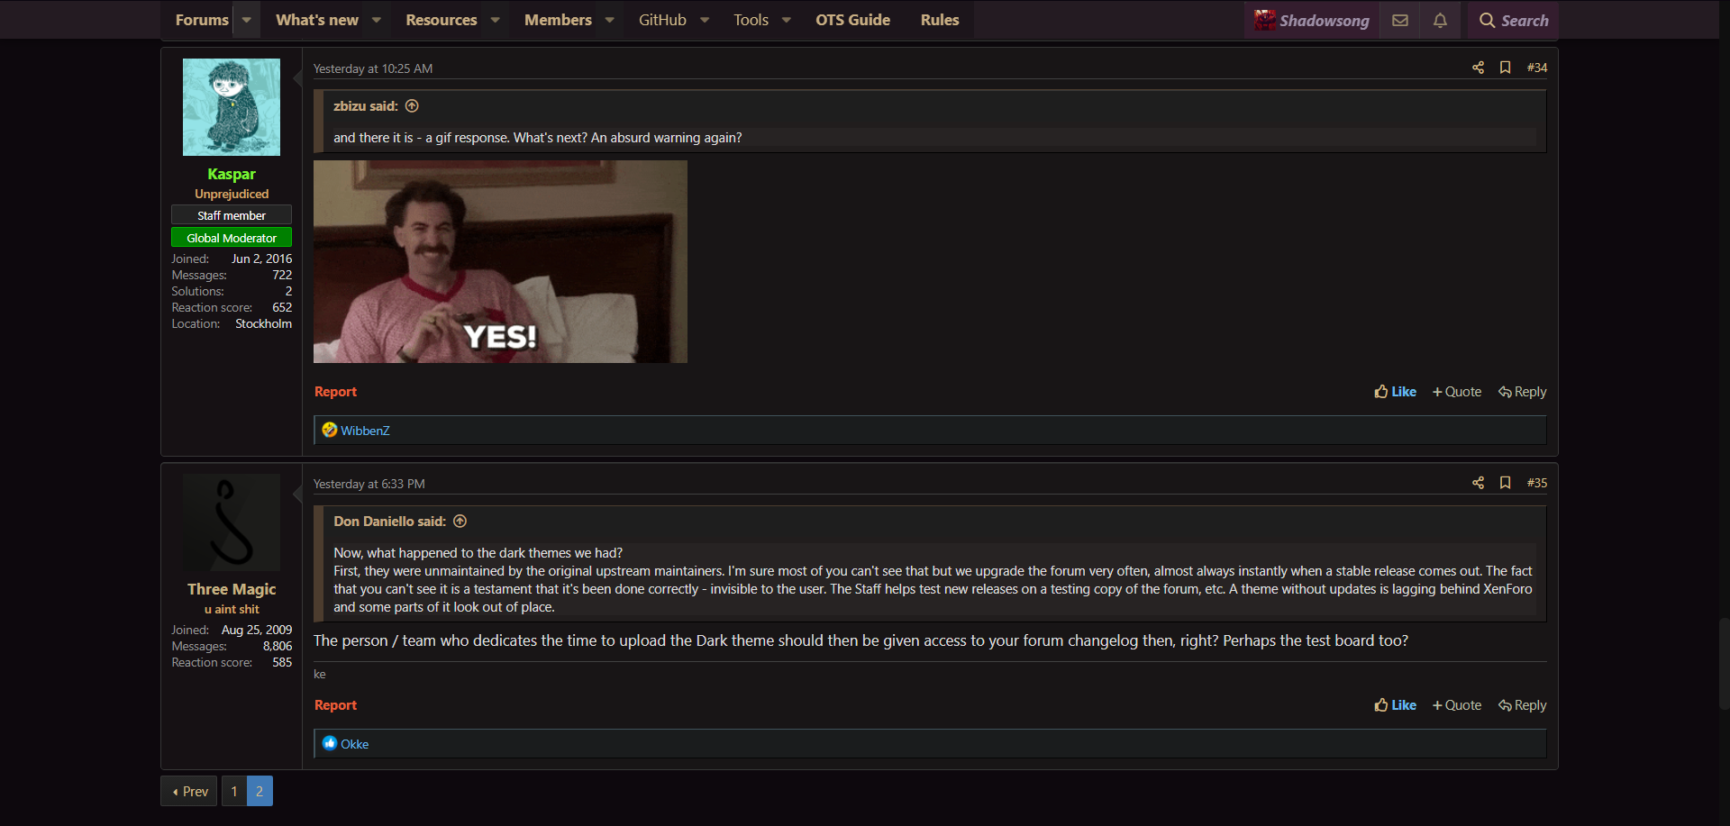View WibbenZ's reaction on post #34

[x=365, y=431]
